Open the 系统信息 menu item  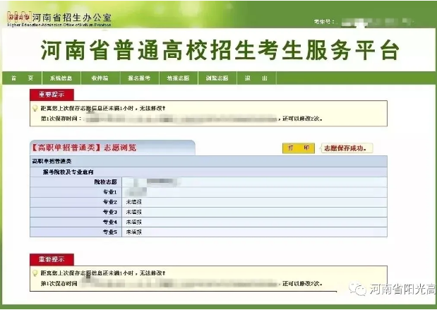pos(61,78)
